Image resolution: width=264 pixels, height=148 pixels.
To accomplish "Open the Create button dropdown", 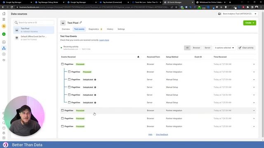I will 250,23.
